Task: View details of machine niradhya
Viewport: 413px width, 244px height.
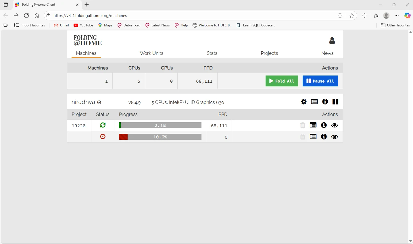Action: [325, 102]
